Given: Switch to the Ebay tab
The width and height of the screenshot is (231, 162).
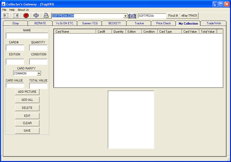Looking at the screenshot, I should coord(16,23).
